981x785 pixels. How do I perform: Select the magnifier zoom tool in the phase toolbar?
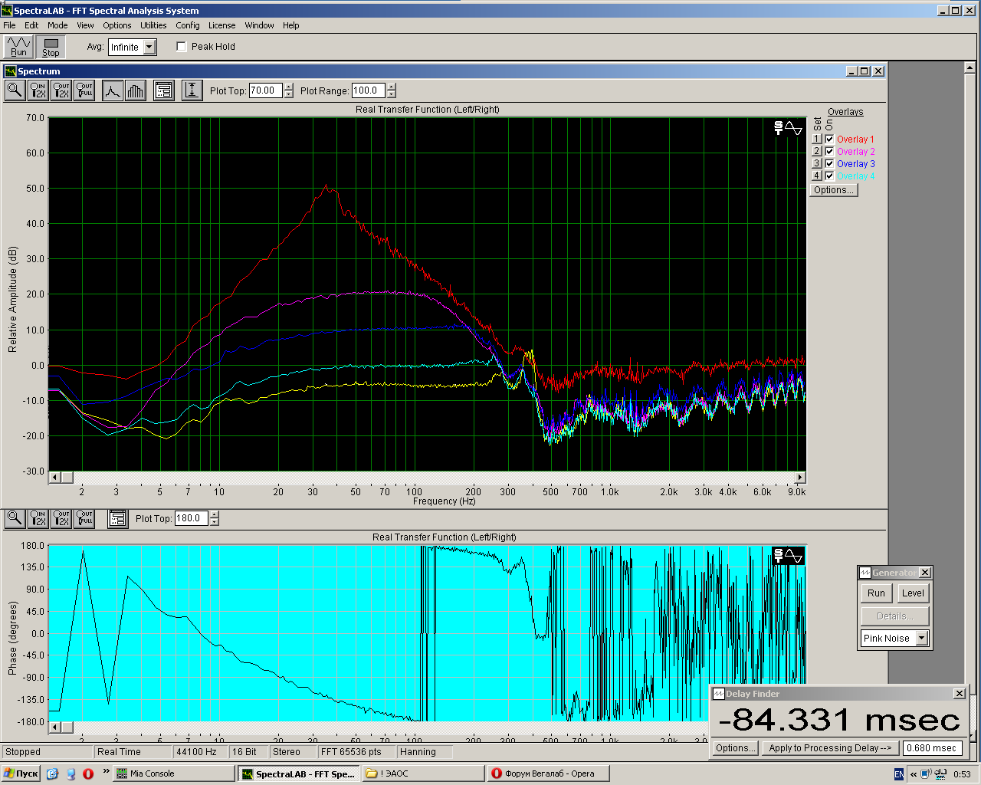pyautogui.click(x=15, y=518)
